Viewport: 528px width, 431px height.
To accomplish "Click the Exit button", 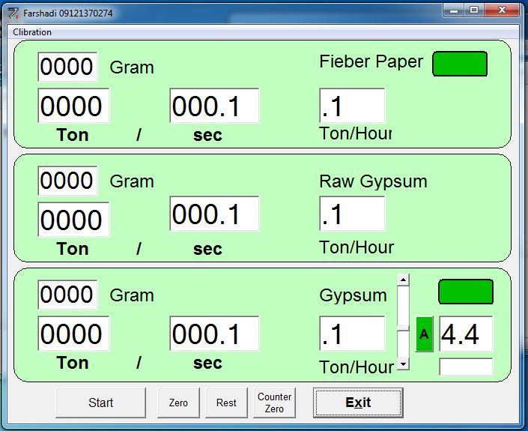I will pyautogui.click(x=358, y=403).
